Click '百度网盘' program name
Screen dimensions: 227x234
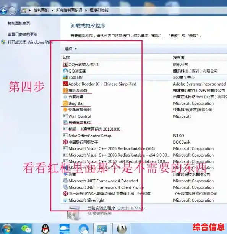(x=76, y=97)
